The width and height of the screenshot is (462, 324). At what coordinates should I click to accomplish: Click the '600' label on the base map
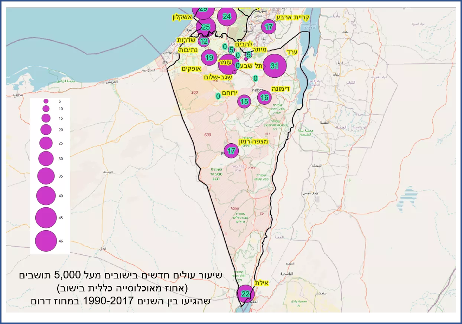[x=207, y=135]
